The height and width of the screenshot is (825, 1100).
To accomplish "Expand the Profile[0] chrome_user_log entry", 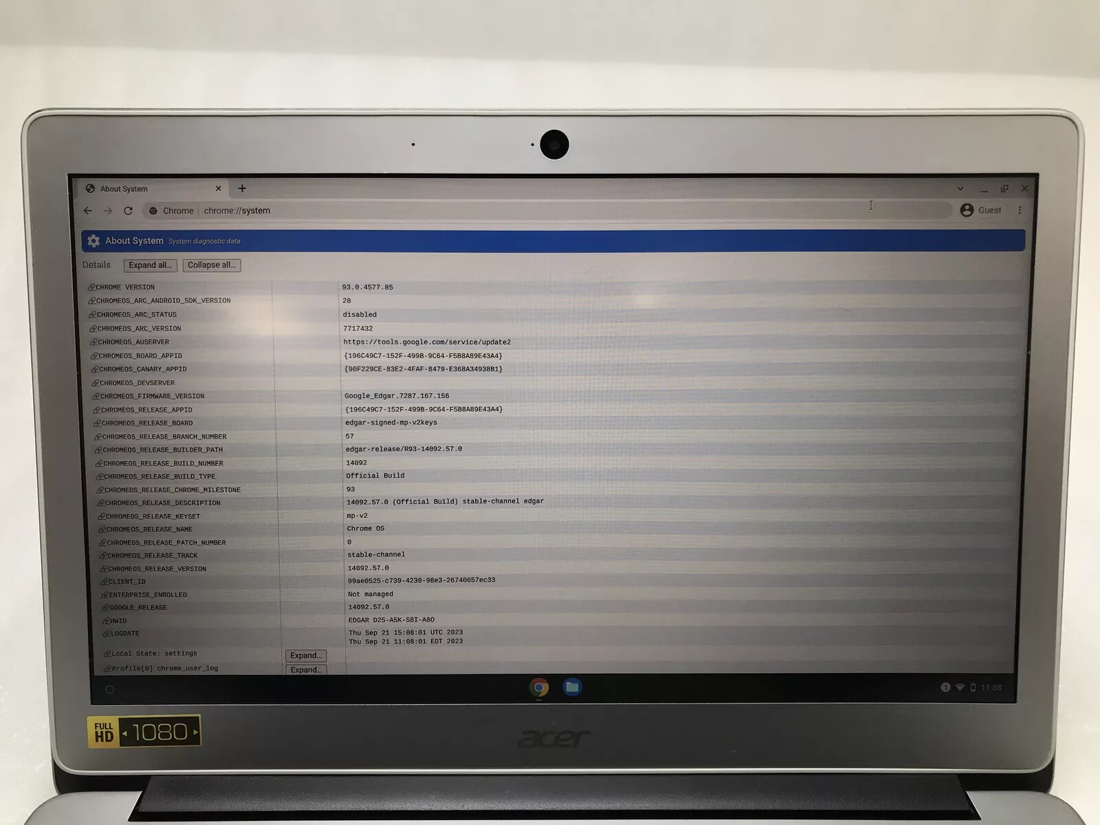I will pos(306,670).
